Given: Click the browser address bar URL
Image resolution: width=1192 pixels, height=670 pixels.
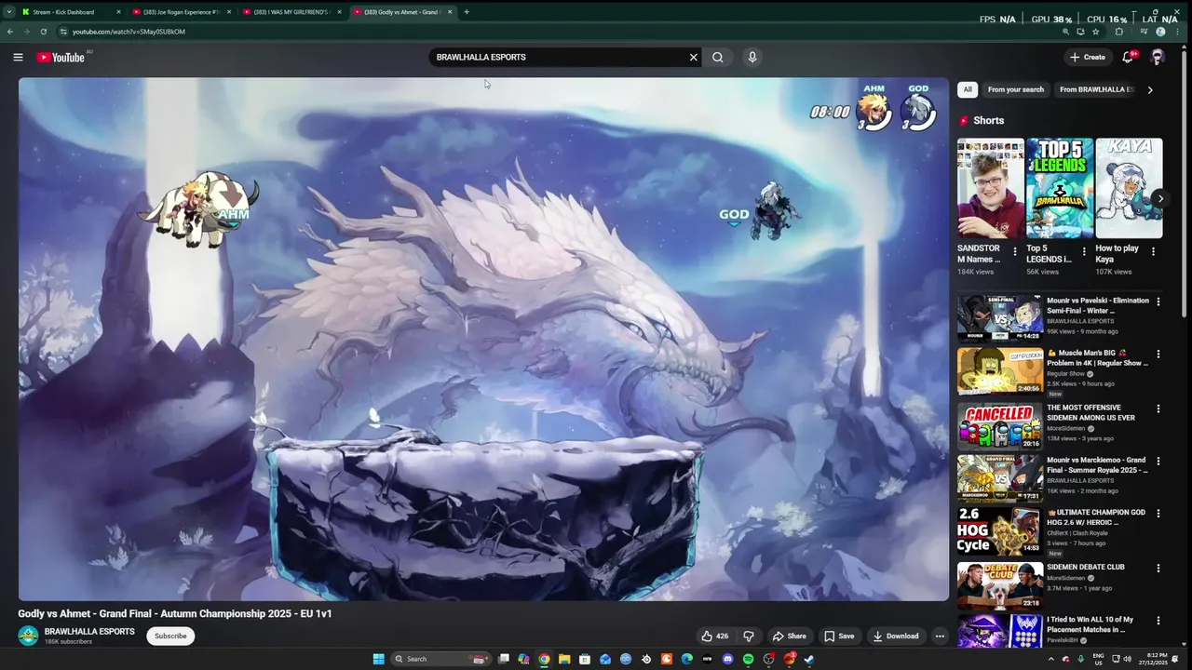Looking at the screenshot, I should 129,32.
